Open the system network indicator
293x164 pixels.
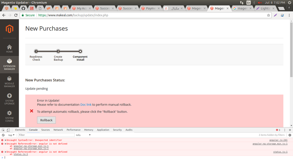(242, 3)
